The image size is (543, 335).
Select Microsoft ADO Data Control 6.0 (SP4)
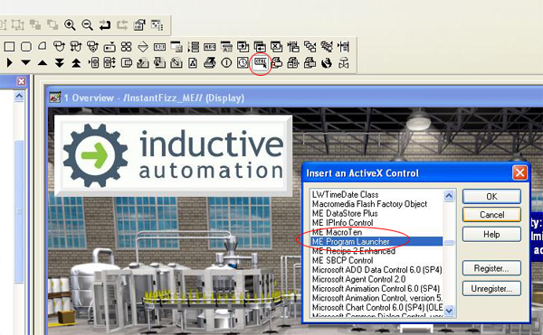[x=376, y=270]
